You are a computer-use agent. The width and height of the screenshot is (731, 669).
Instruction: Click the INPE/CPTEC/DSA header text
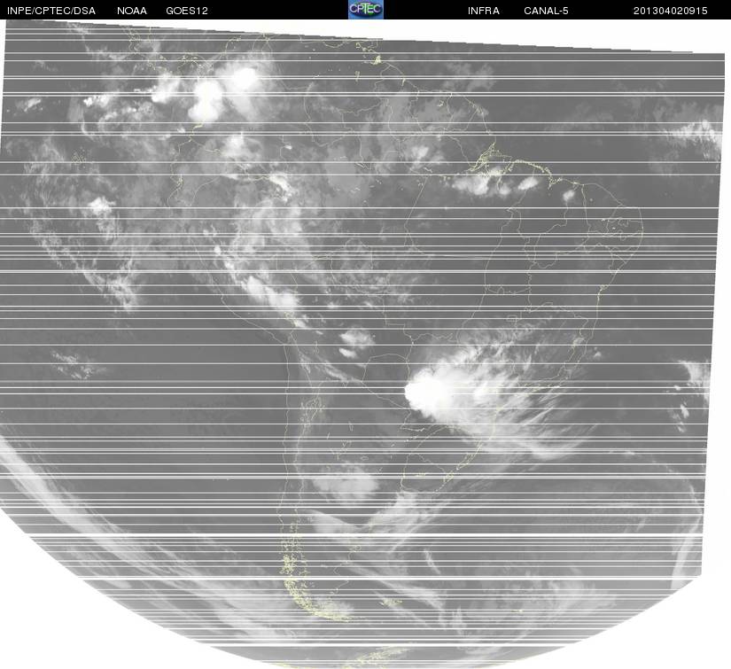click(x=51, y=11)
